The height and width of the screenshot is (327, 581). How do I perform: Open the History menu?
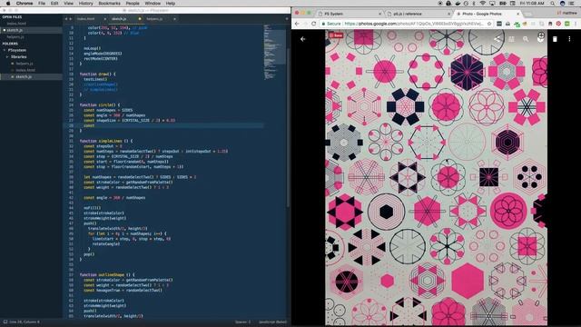[85, 4]
